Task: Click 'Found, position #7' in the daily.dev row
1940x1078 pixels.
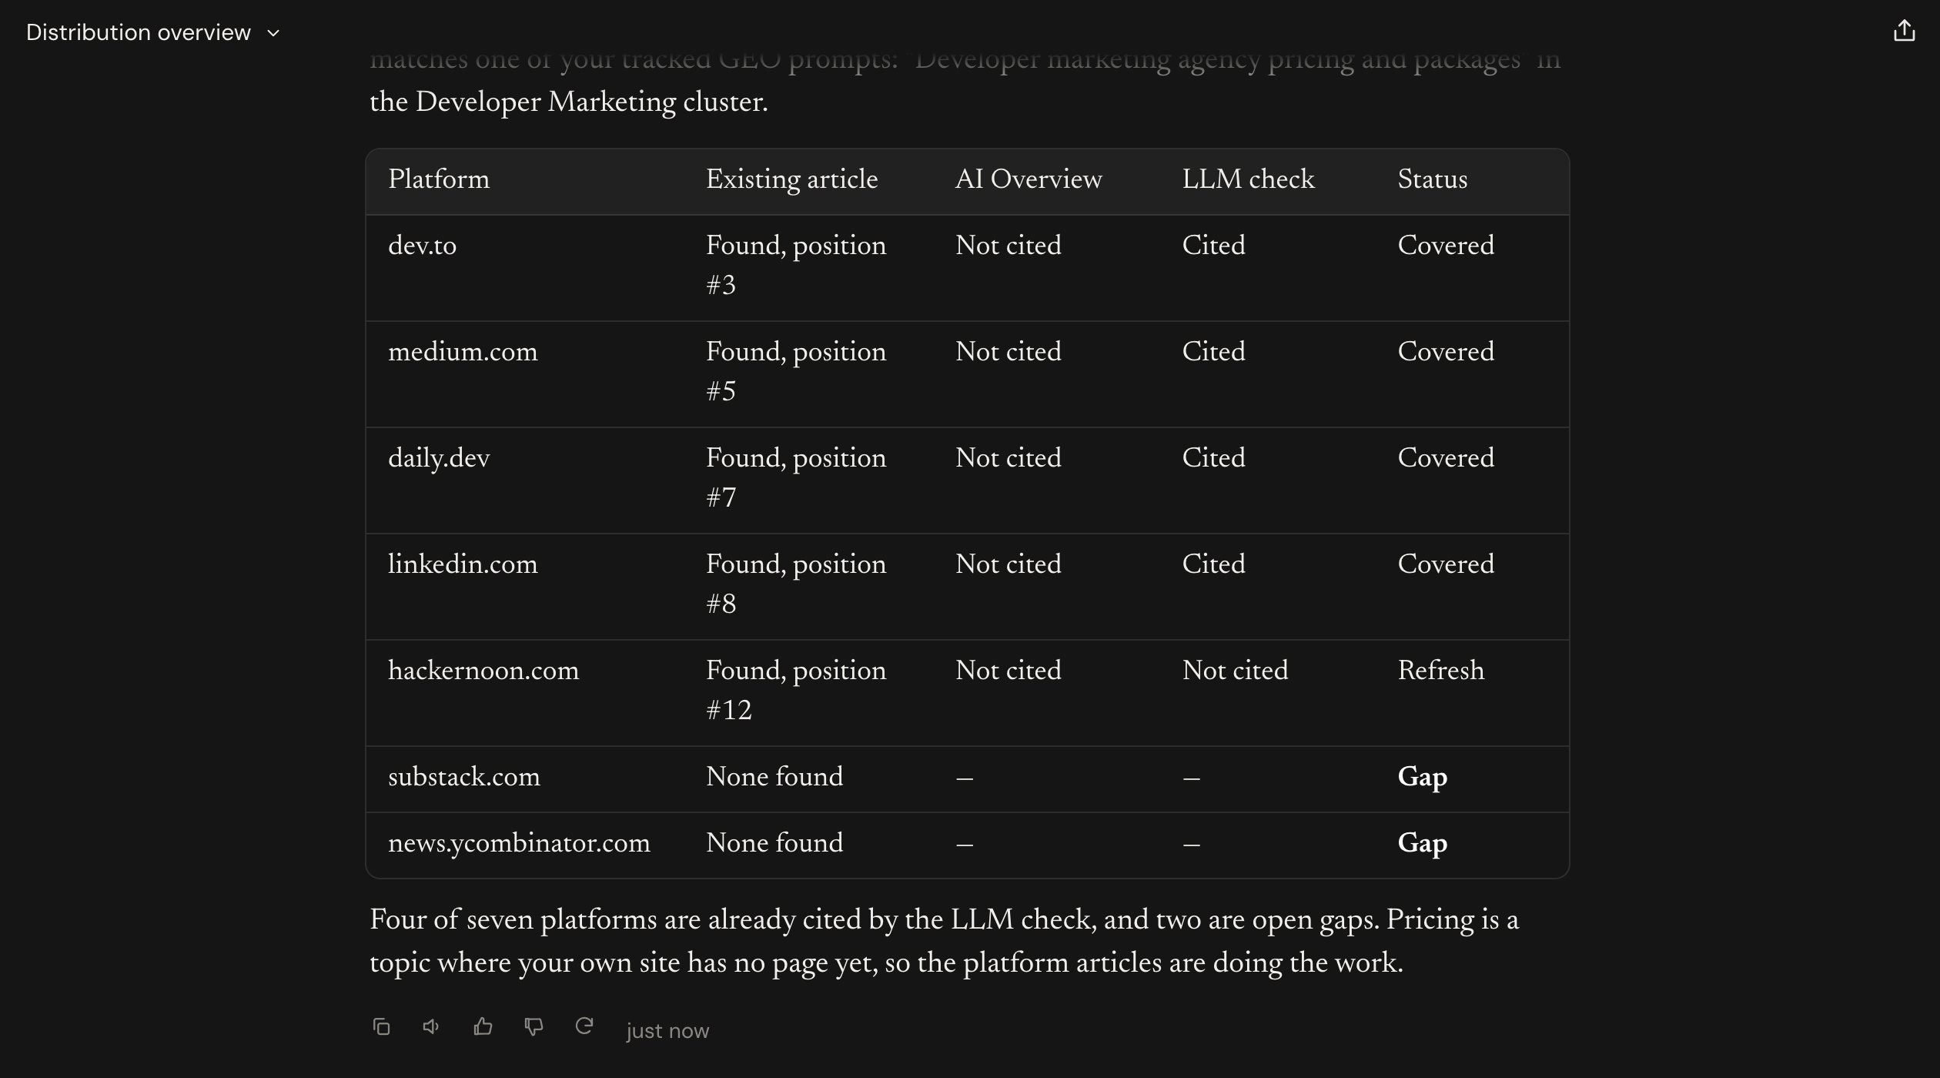Action: click(796, 477)
